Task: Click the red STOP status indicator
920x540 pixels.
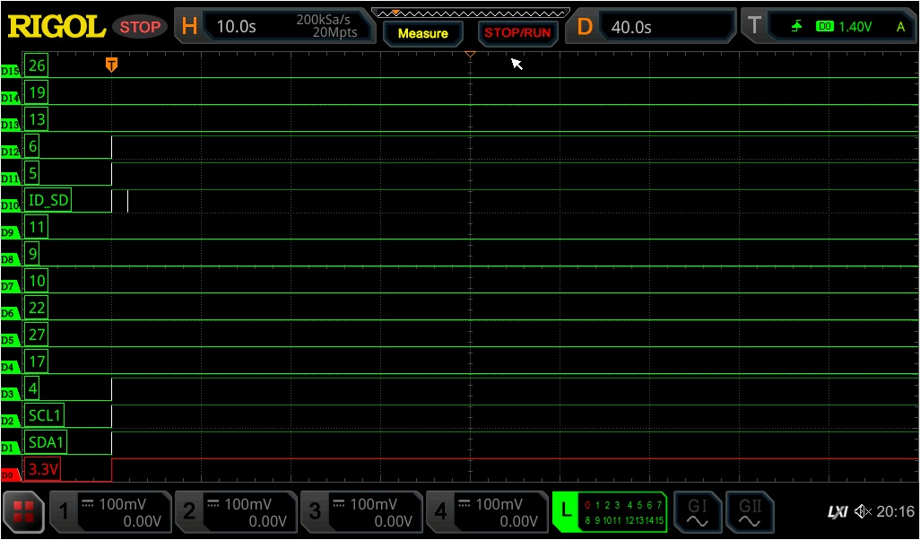Action: pyautogui.click(x=140, y=27)
